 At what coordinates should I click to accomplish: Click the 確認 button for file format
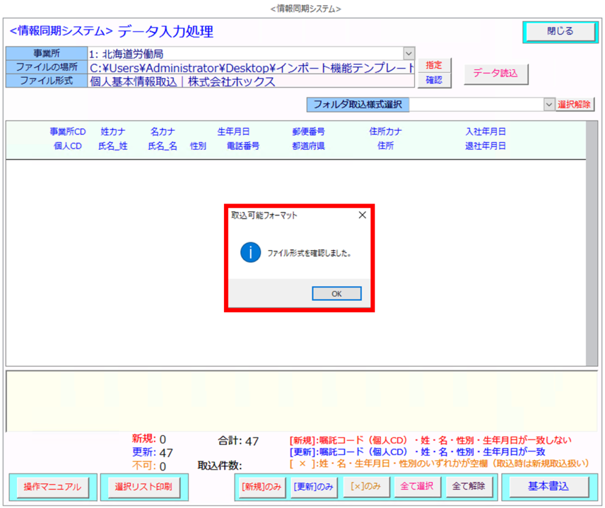tap(434, 80)
